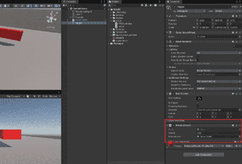Switch to the Inspector tab
Screen dimensions: 242x164
[173, 1]
